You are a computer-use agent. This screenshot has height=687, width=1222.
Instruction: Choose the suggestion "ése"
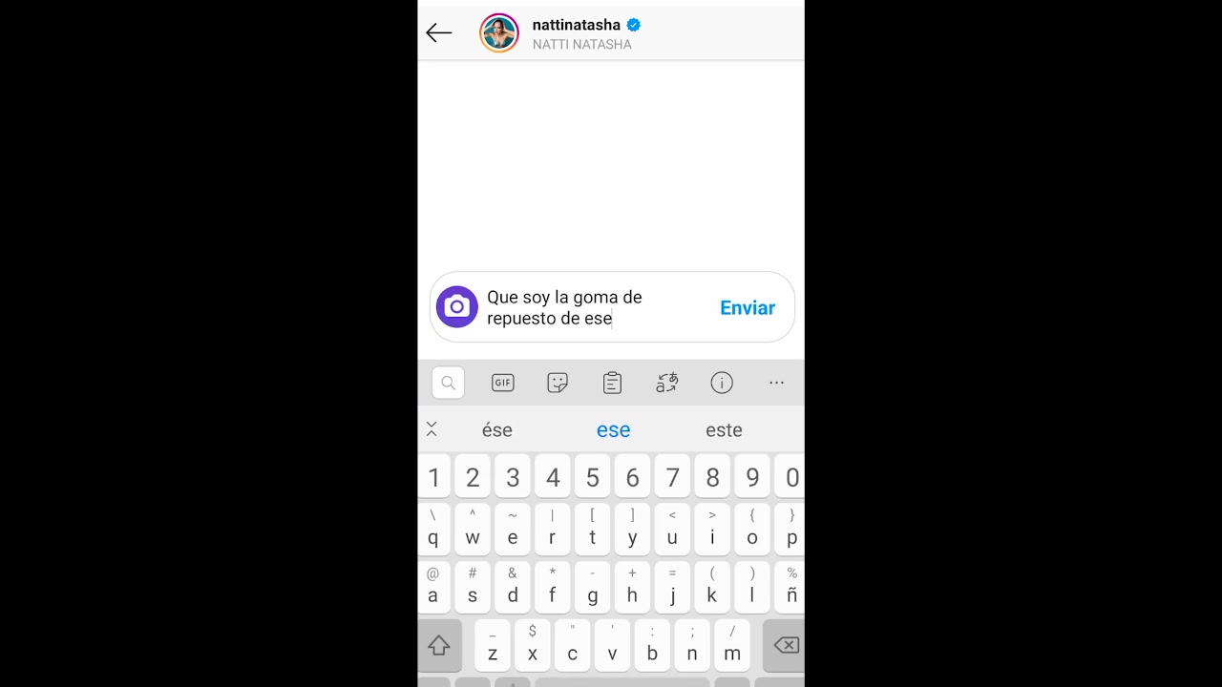(x=496, y=430)
